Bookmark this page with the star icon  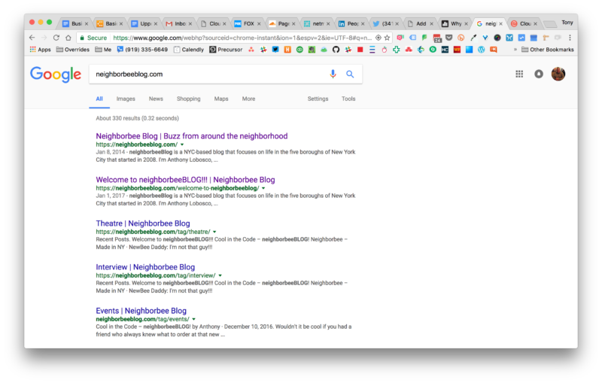coord(387,38)
